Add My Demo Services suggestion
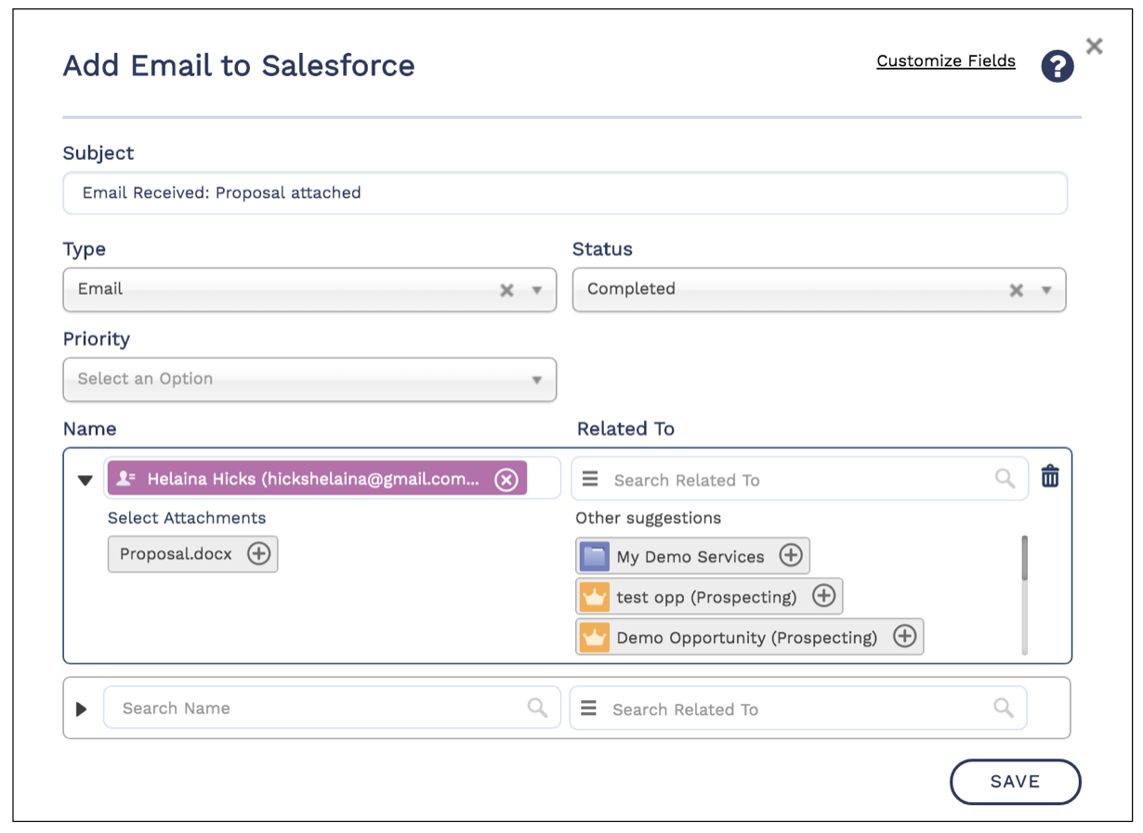This screenshot has height=833, width=1143. click(x=790, y=556)
